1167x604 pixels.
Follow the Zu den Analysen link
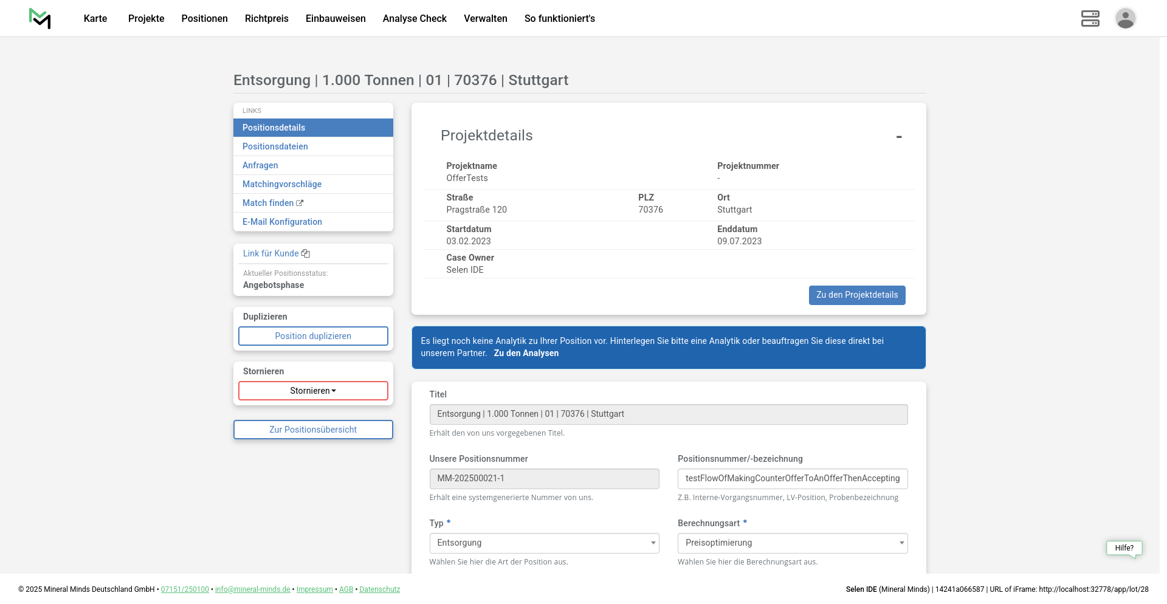[526, 353]
